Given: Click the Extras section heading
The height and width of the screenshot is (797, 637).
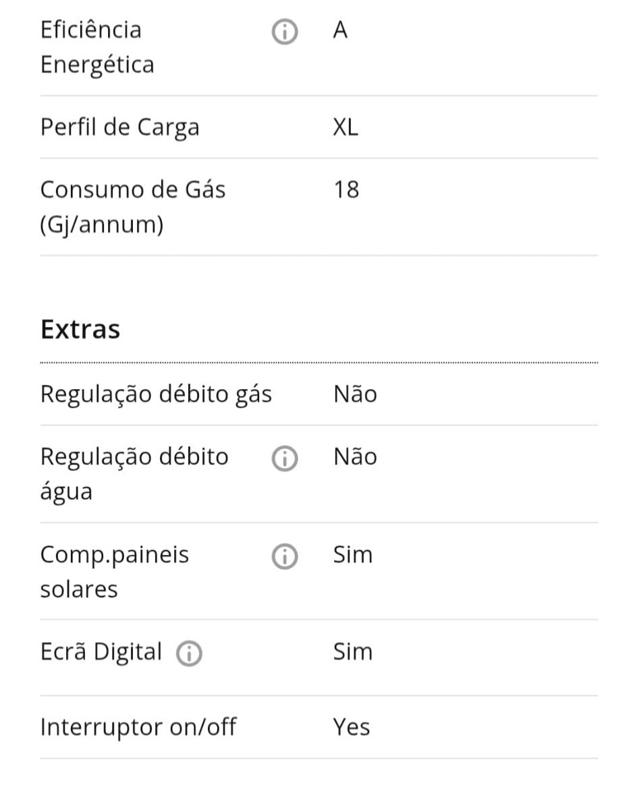Looking at the screenshot, I should click(80, 329).
